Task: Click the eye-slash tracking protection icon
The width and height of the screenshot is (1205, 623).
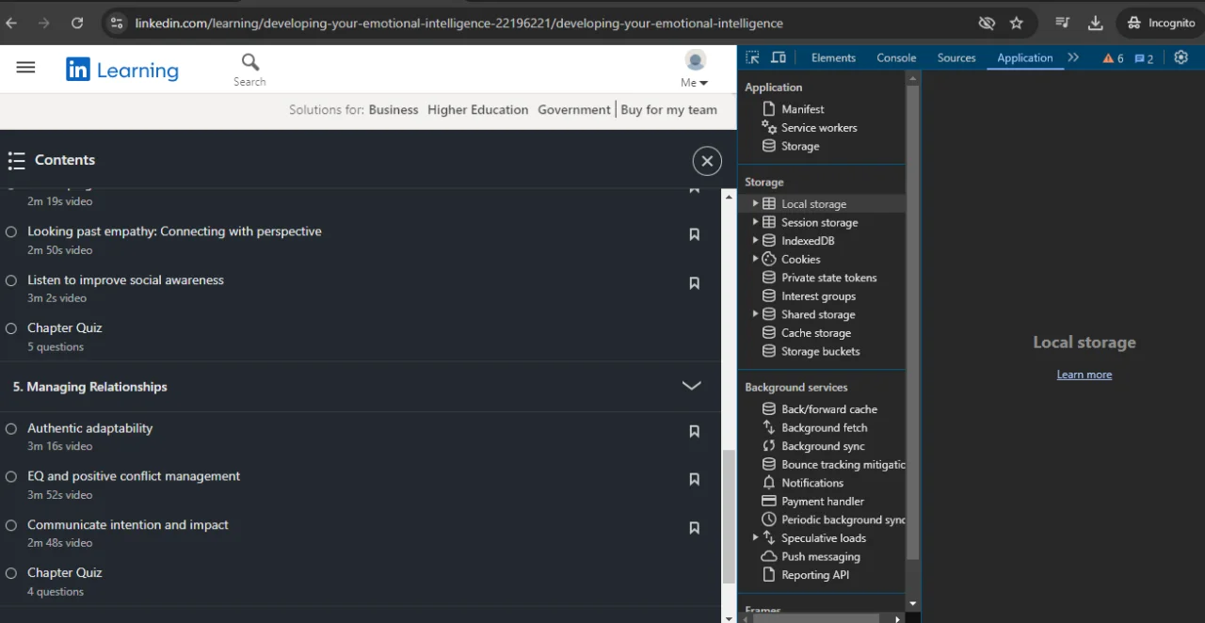Action: tap(987, 23)
